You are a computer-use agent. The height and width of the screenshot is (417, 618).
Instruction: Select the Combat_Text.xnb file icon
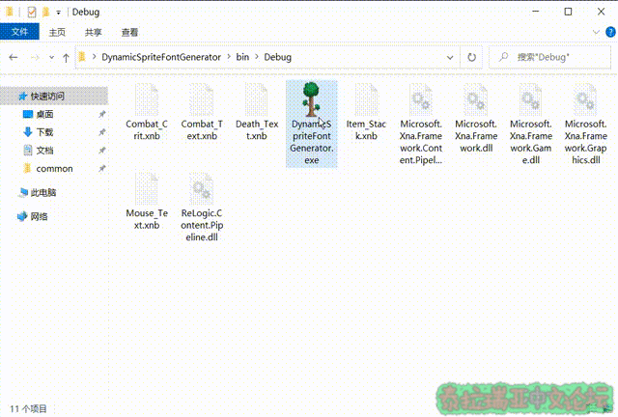(x=202, y=99)
